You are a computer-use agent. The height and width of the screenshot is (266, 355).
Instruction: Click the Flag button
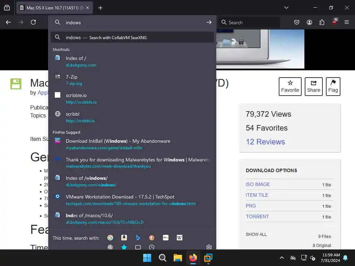tap(333, 86)
